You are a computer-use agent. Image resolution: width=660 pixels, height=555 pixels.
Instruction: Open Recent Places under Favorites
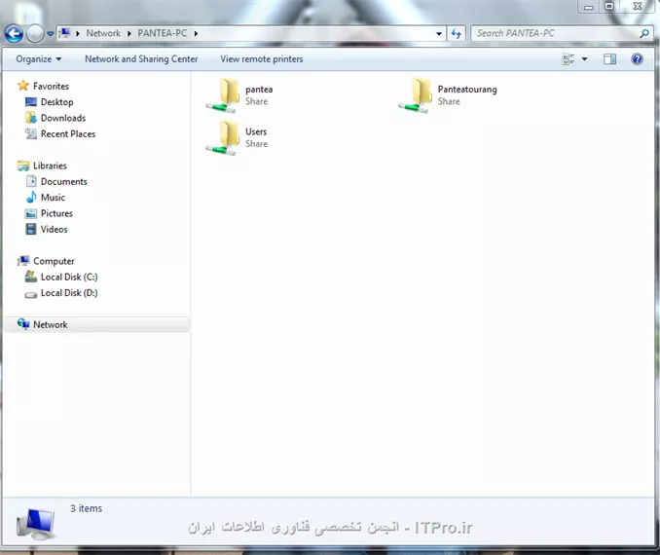pos(68,134)
